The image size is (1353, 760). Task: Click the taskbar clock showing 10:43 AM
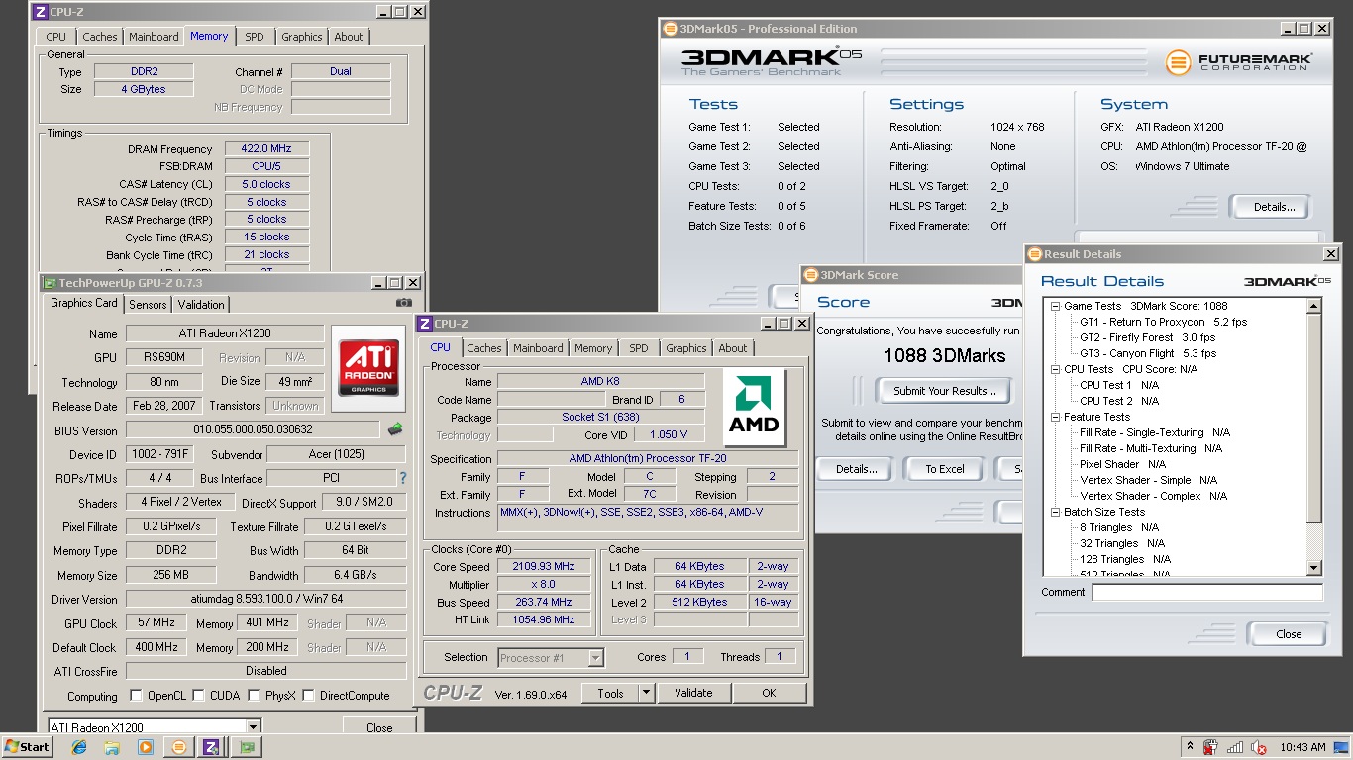[x=1302, y=747]
